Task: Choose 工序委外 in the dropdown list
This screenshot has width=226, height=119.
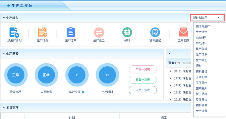Action: [201, 83]
